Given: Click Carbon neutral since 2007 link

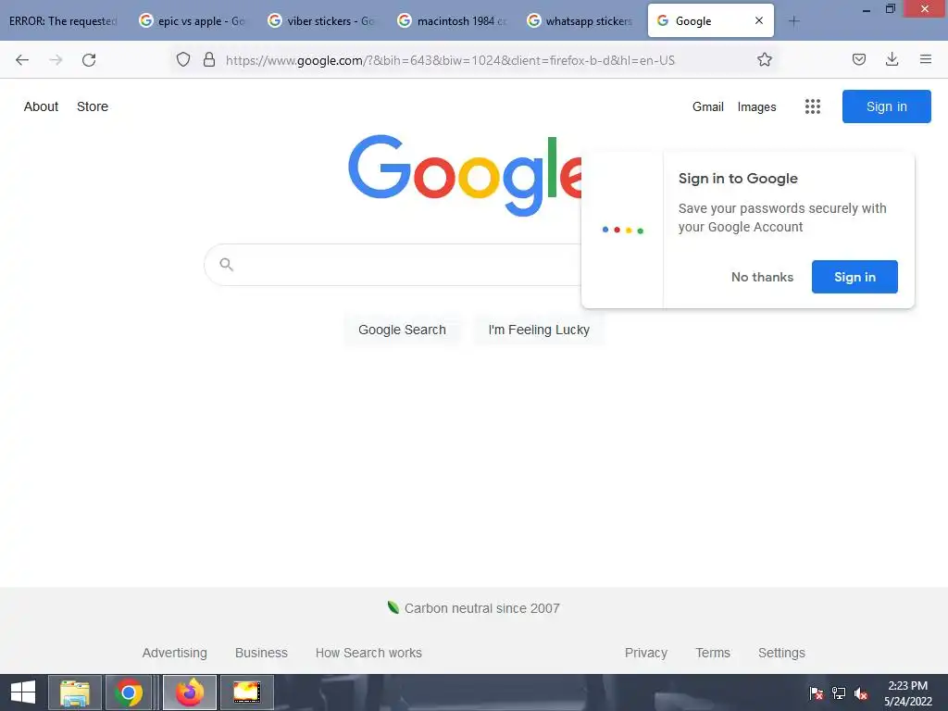Looking at the screenshot, I should (x=473, y=608).
